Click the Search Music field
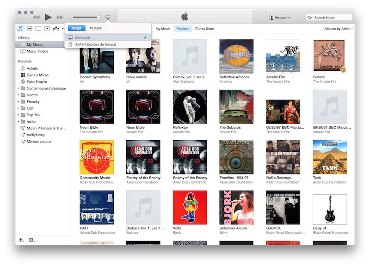 (329, 18)
